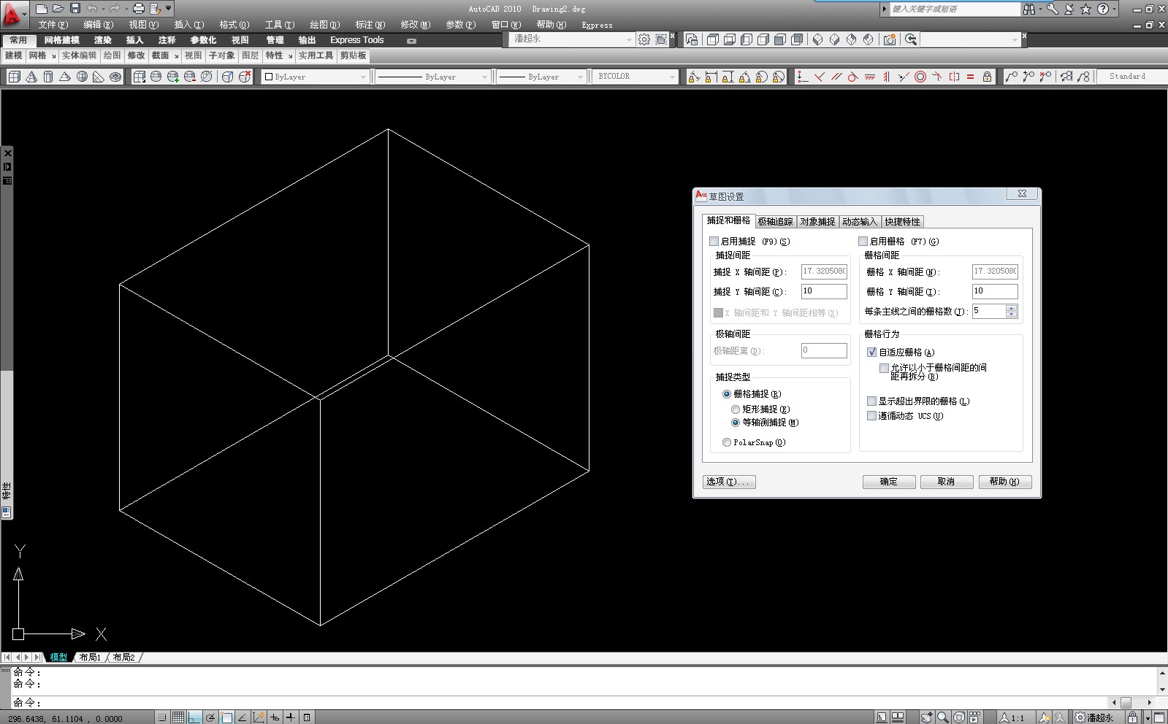Image resolution: width=1168 pixels, height=724 pixels.
Task: Switch to the 对象捕捉 dialog tab
Action: 817,222
